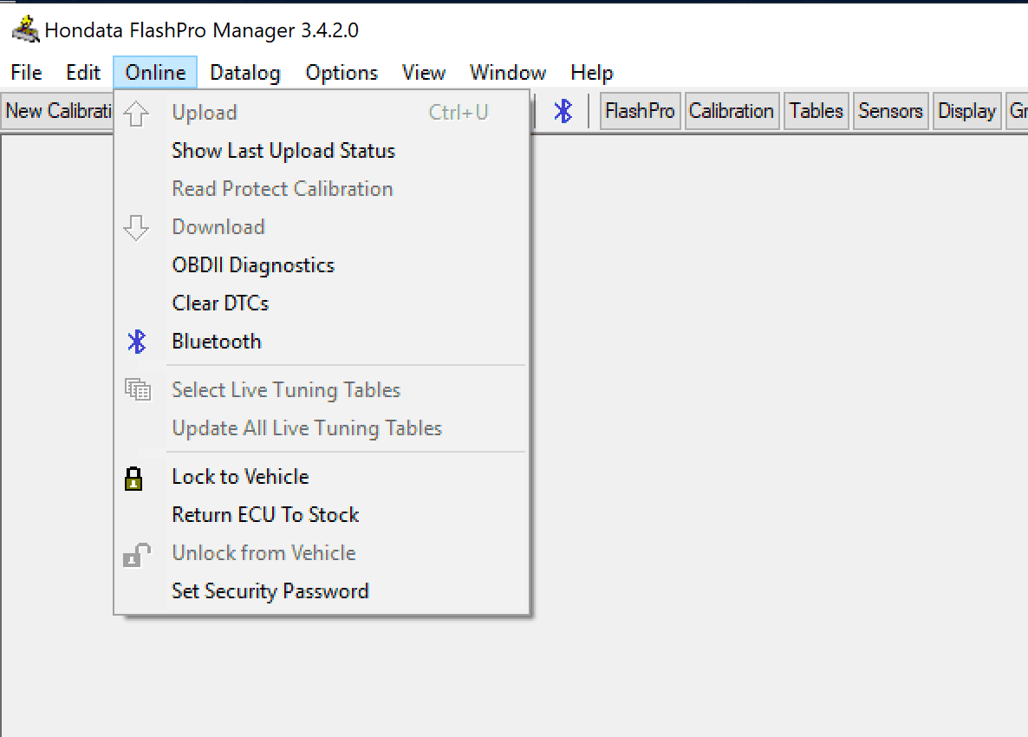
Task: Select Set Security Password
Action: [x=270, y=591]
